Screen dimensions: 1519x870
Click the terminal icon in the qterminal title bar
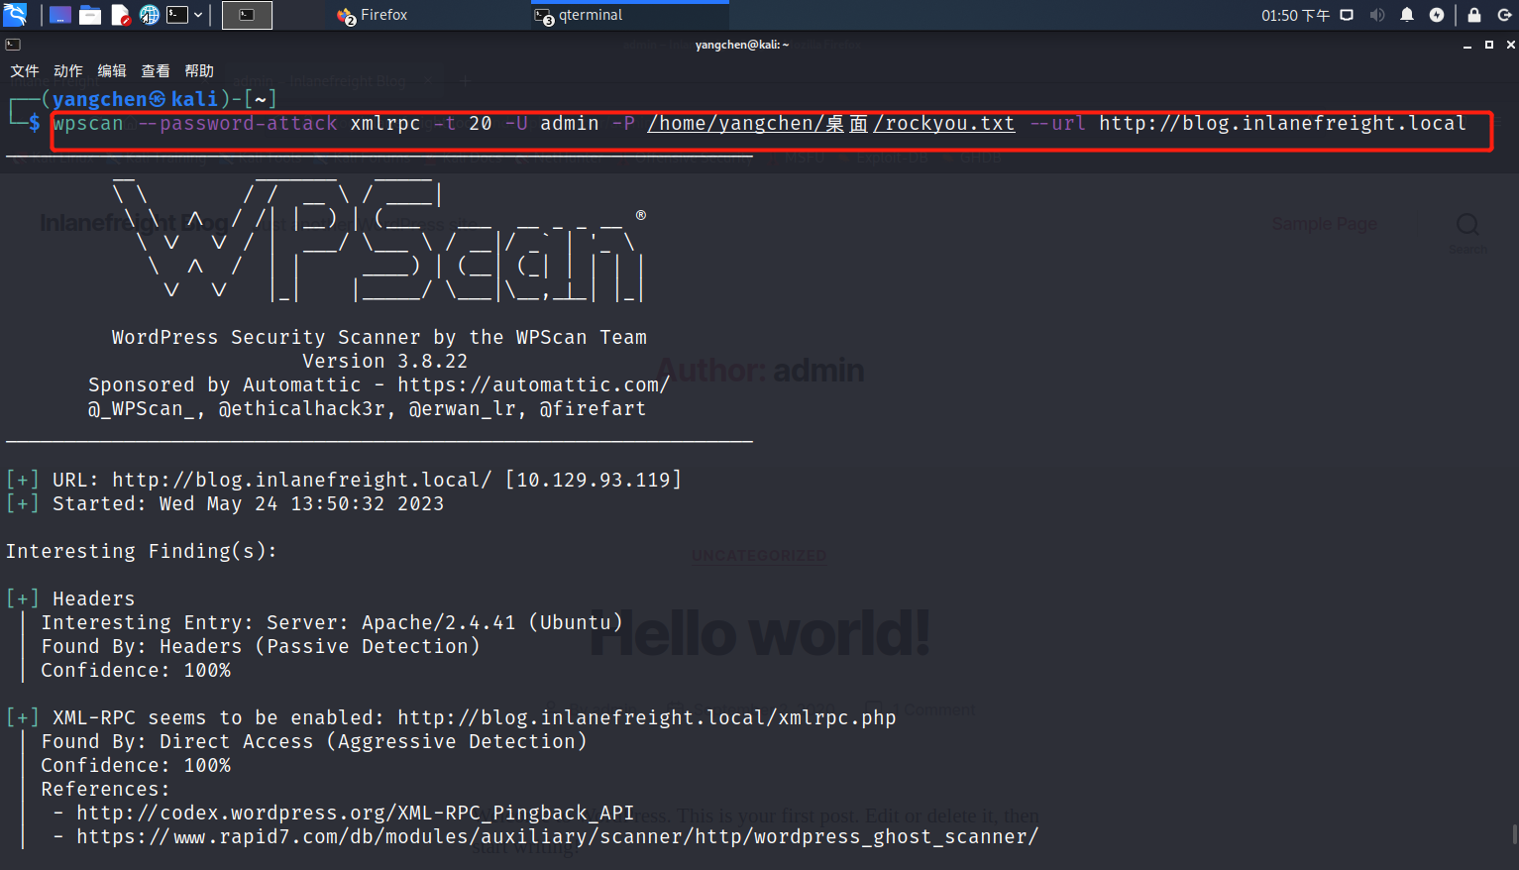(x=13, y=45)
